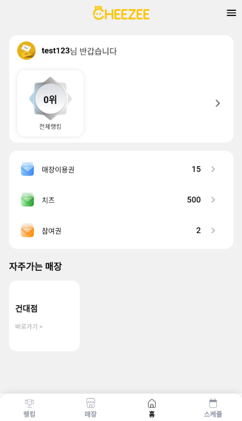
Task: Tap the trophy icon for 랭킹
Action: click(x=29, y=403)
